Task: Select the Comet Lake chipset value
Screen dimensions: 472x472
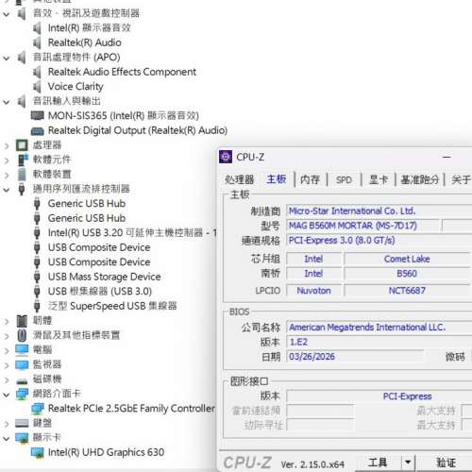Action: point(408,259)
